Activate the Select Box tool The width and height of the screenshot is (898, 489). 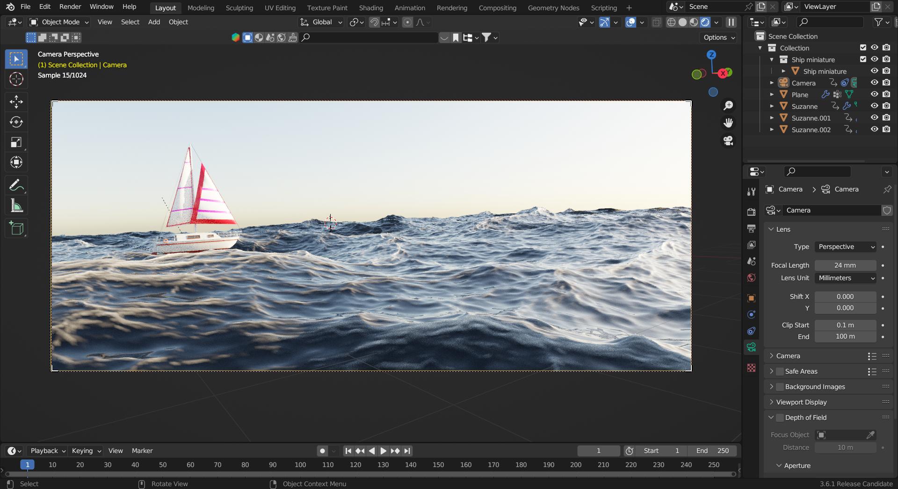coord(16,59)
